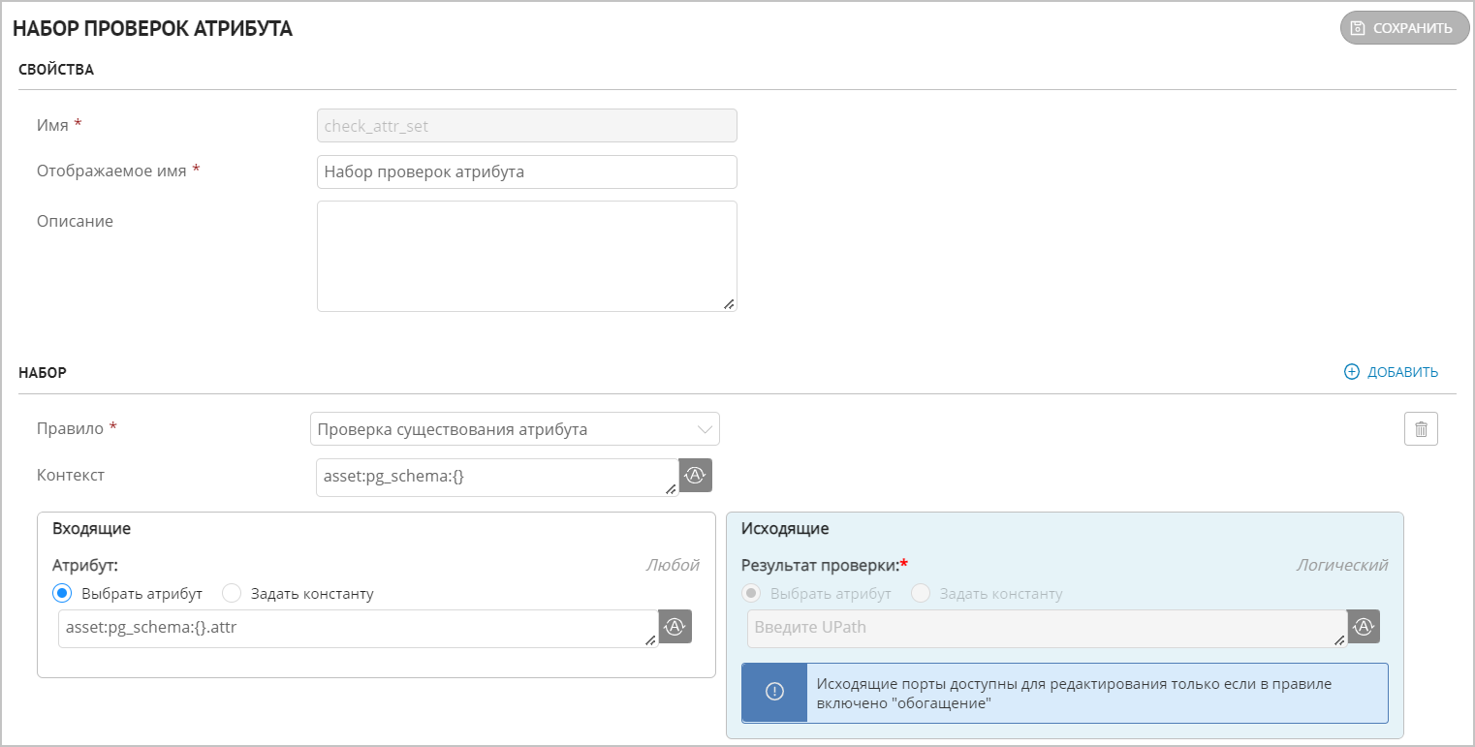Click the Логический type label
The width and height of the screenshot is (1475, 747).
1342,565
